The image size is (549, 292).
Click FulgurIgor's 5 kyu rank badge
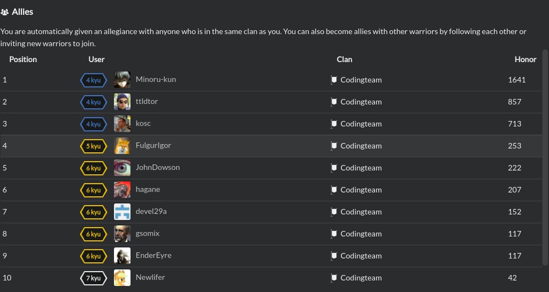click(x=94, y=146)
